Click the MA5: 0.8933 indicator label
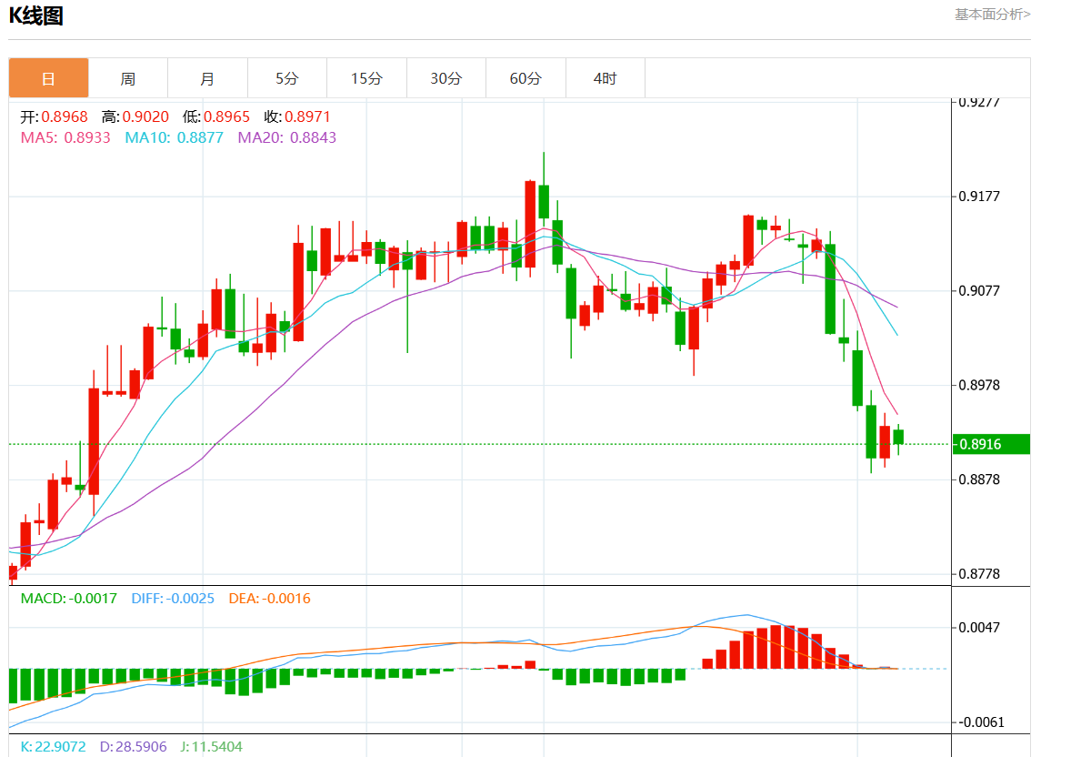 pos(65,137)
